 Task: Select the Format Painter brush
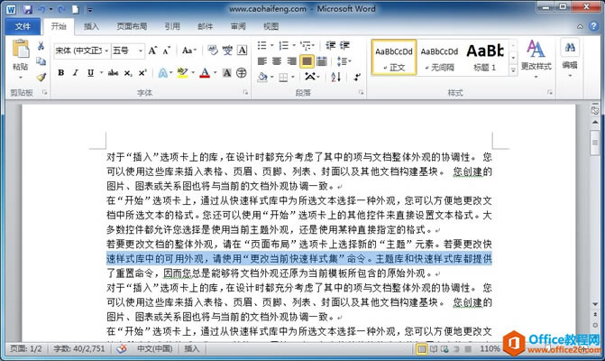pos(41,77)
